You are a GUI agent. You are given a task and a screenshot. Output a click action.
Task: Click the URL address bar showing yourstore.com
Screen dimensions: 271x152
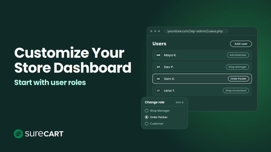pos(196,31)
